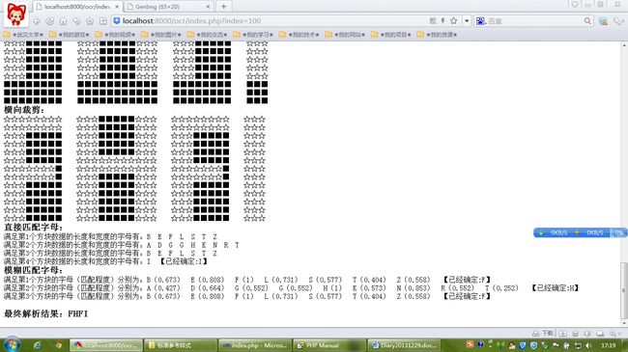Toggle compatibility mode icon in address bar

coord(433,20)
